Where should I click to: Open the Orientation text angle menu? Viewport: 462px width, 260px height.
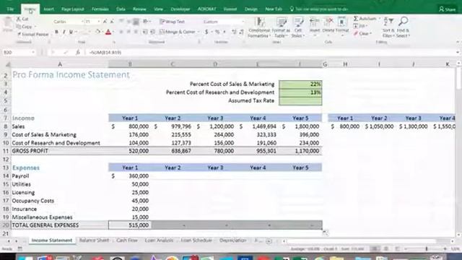coord(146,22)
